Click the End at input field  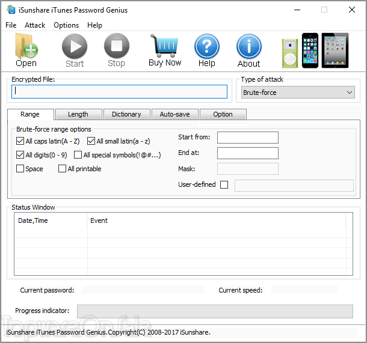click(248, 153)
